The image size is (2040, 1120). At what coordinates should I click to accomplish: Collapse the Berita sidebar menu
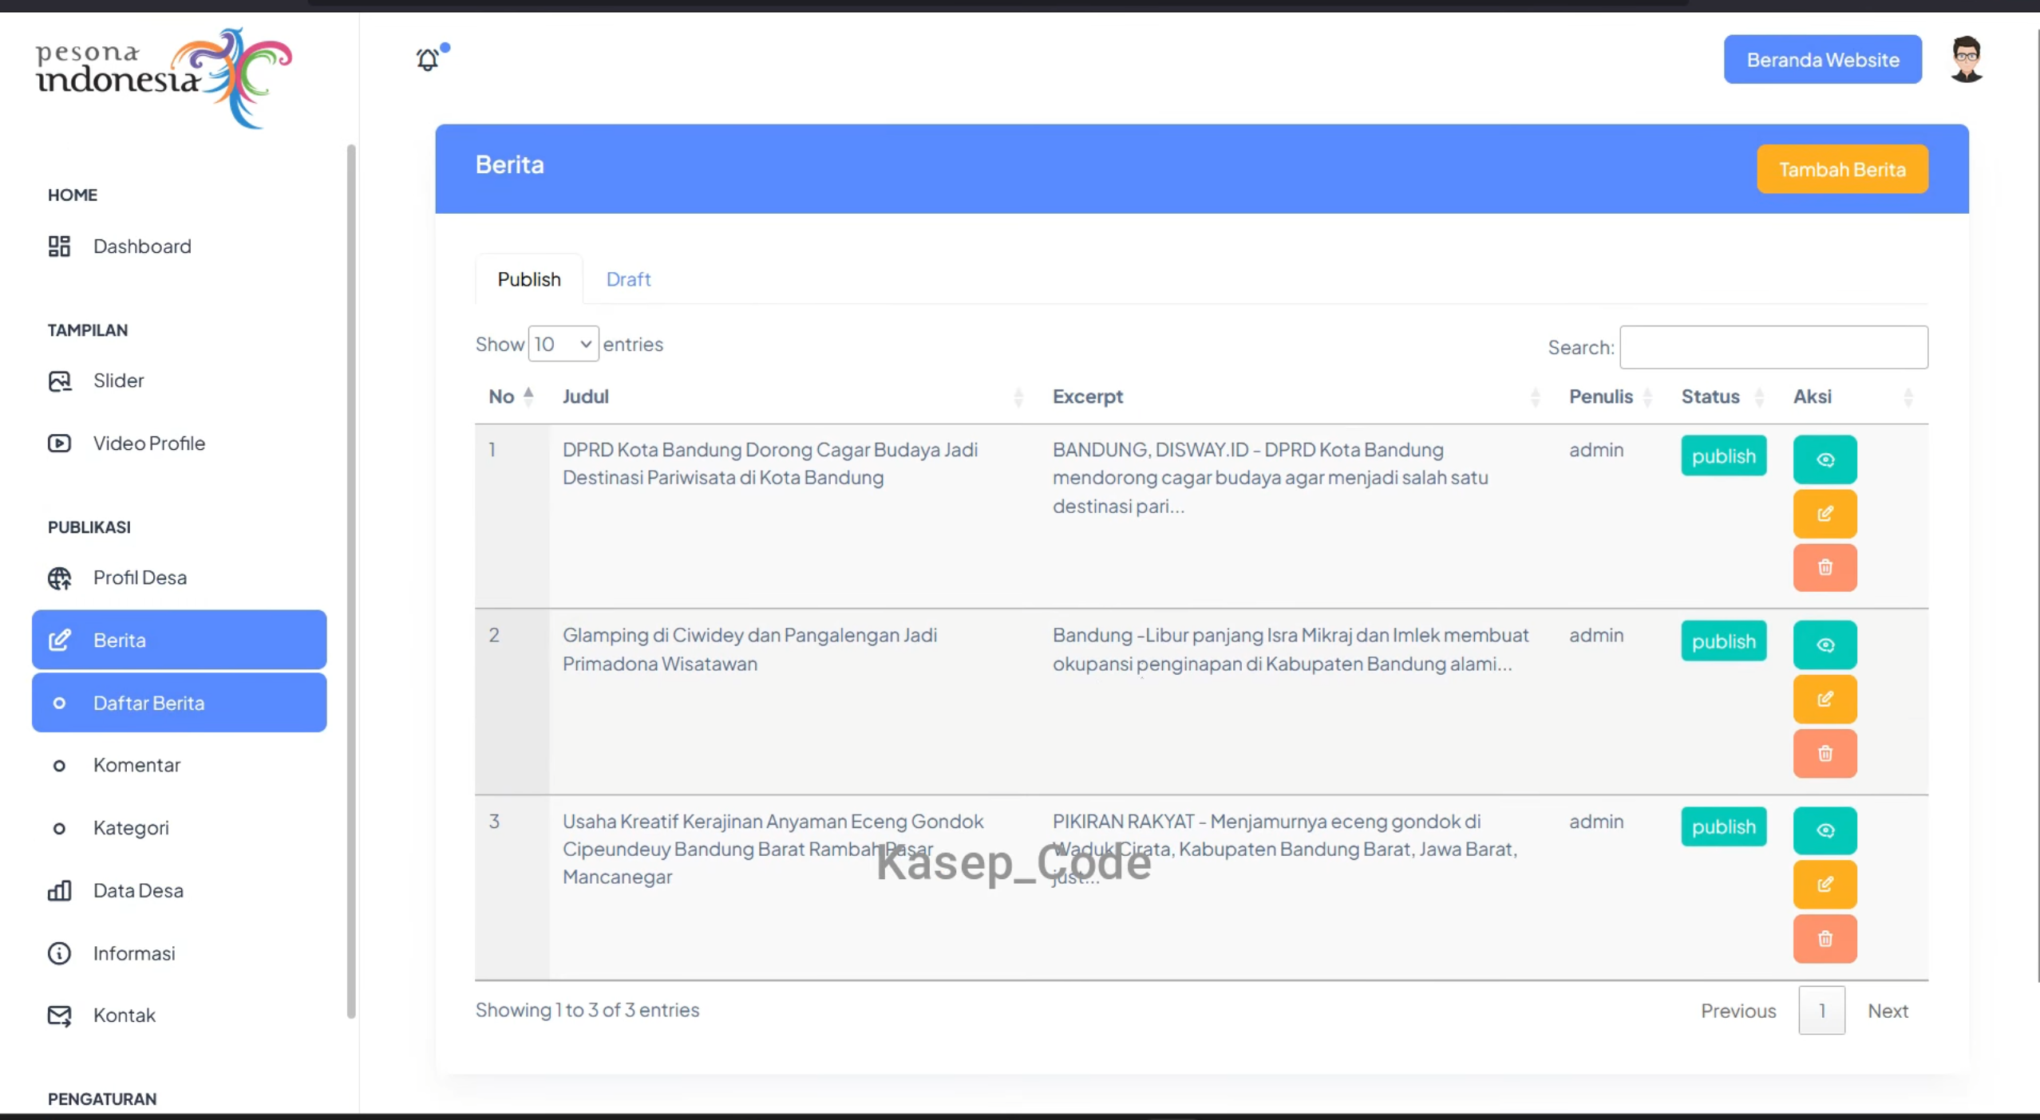click(x=179, y=640)
